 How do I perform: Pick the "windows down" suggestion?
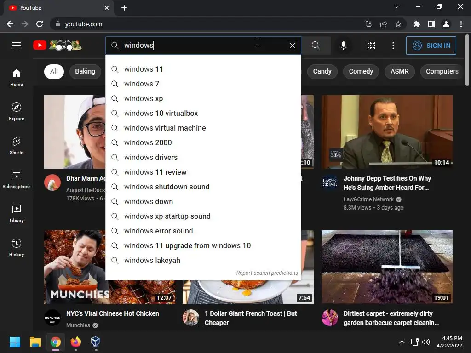click(203, 202)
